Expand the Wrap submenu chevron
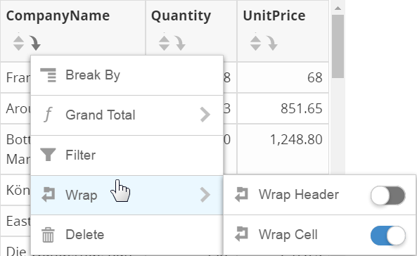The width and height of the screenshot is (417, 256). point(205,195)
